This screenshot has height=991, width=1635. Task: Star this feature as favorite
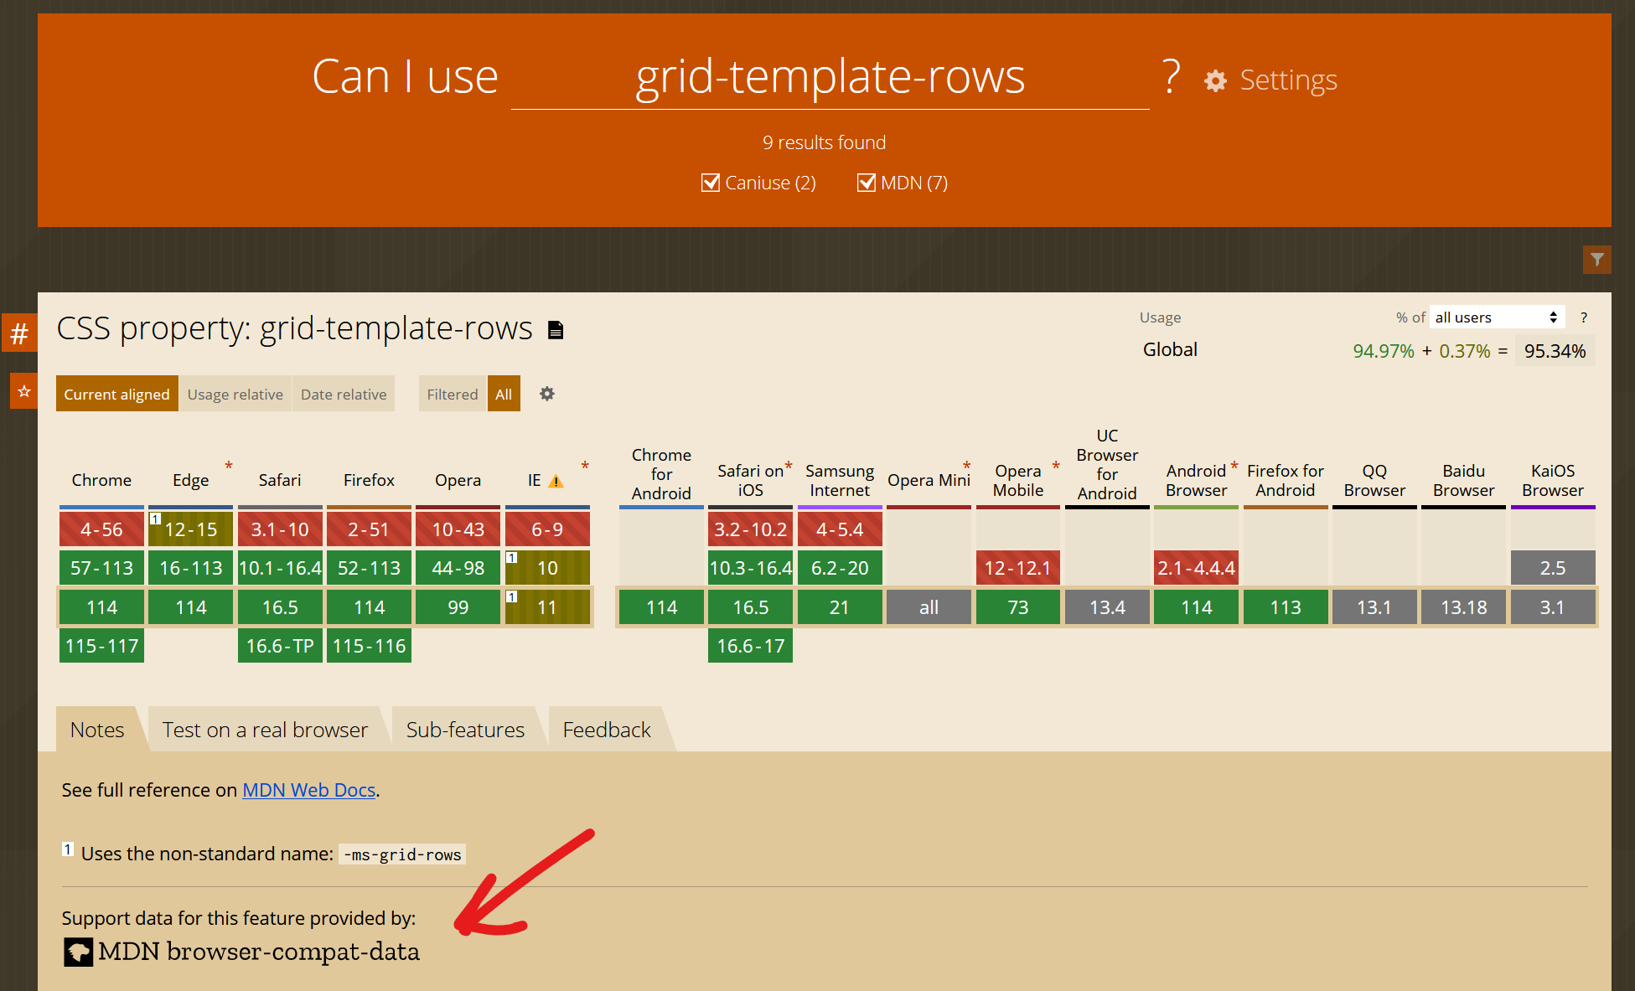[x=23, y=391]
